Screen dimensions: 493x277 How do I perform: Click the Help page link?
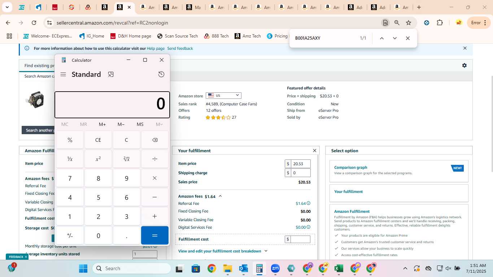(x=156, y=48)
